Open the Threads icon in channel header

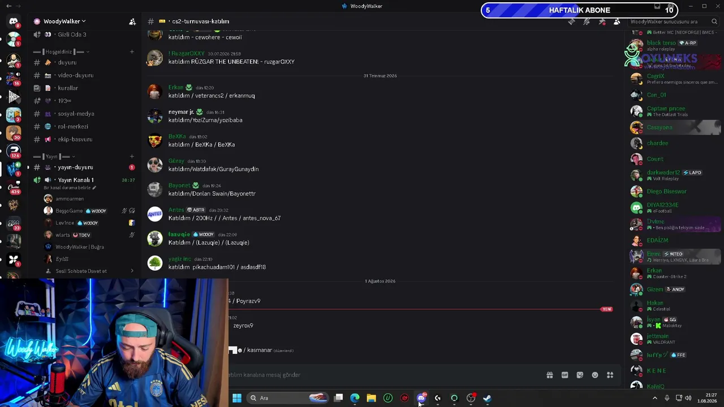tap(571, 21)
